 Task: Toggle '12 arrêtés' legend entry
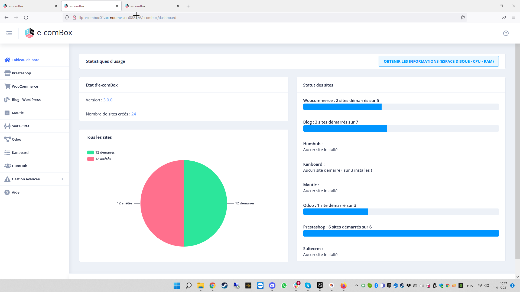coord(99,159)
